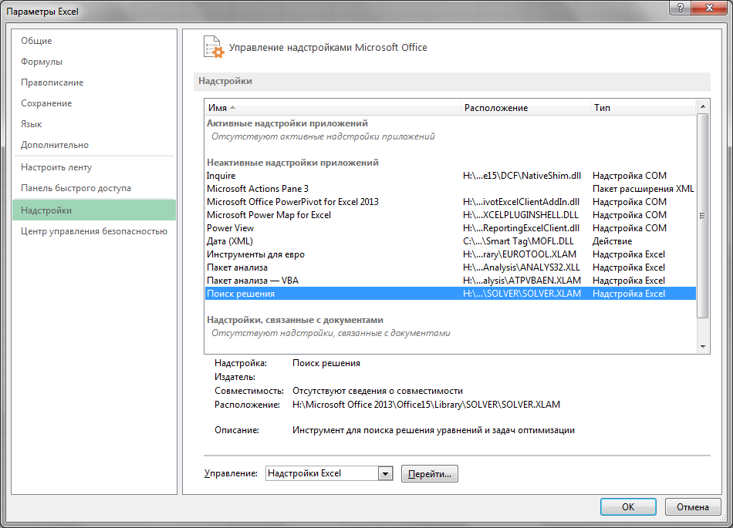
Task: Select Пакет анализа — VBA add-in
Action: (x=450, y=281)
